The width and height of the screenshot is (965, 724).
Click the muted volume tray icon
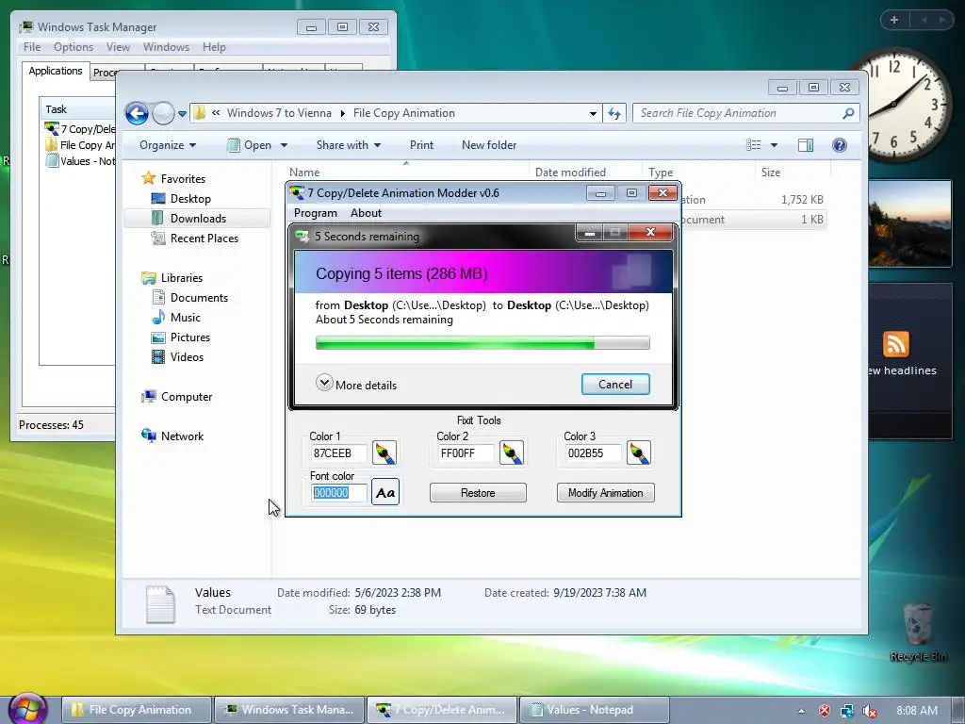869,711
